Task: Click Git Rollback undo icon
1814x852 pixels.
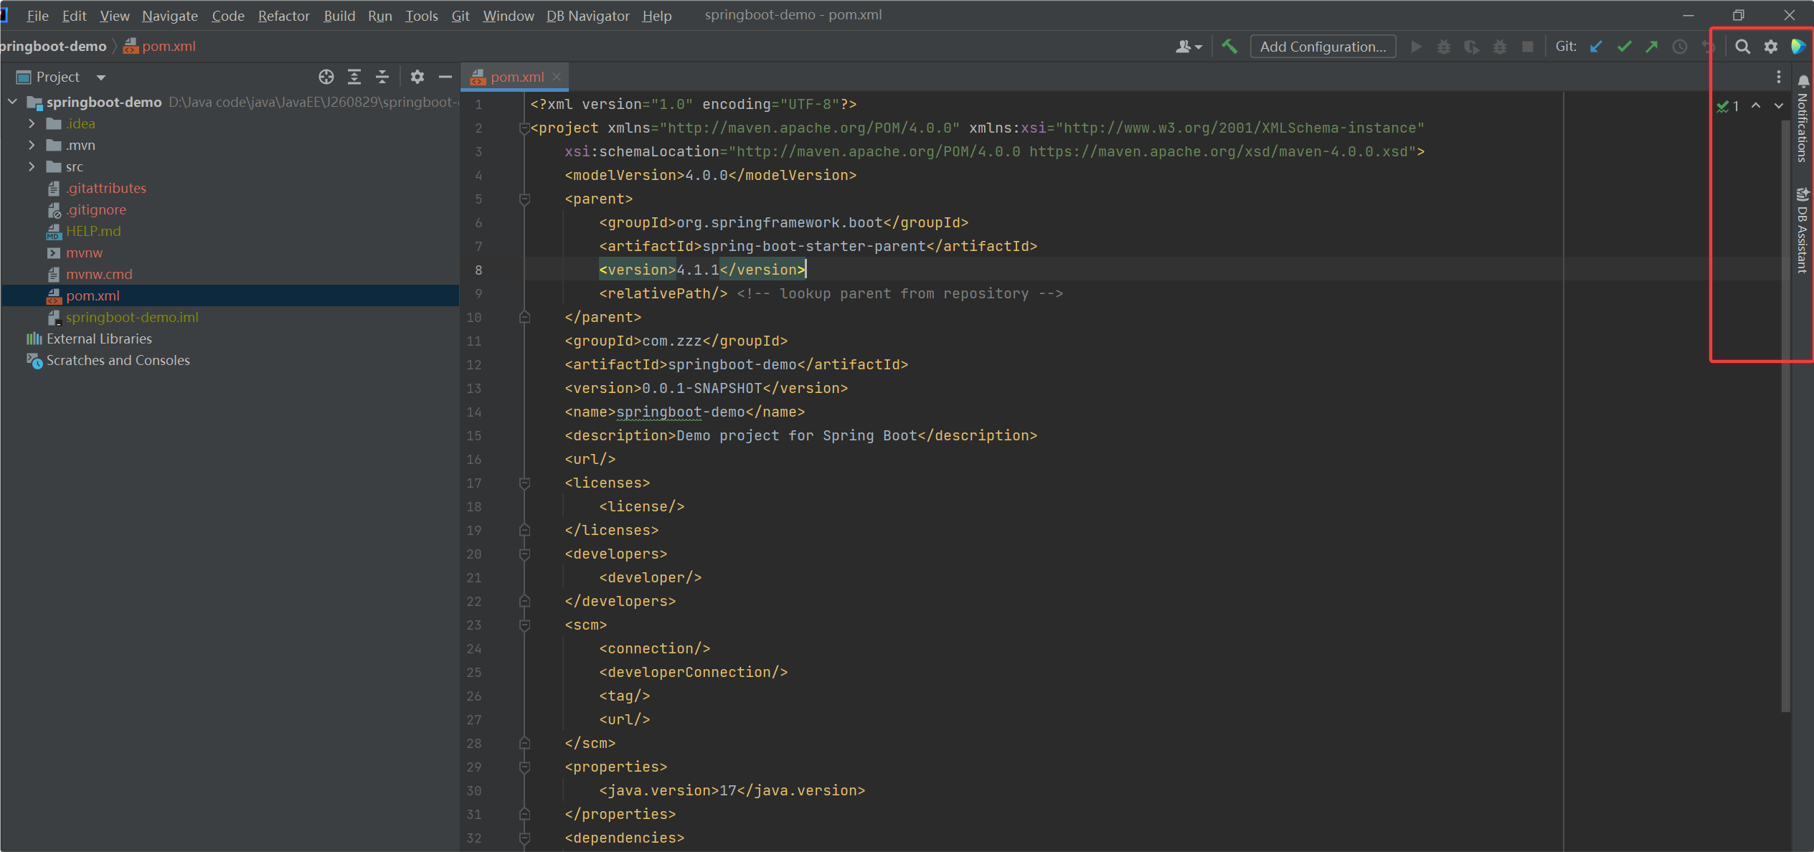Action: (x=1707, y=47)
